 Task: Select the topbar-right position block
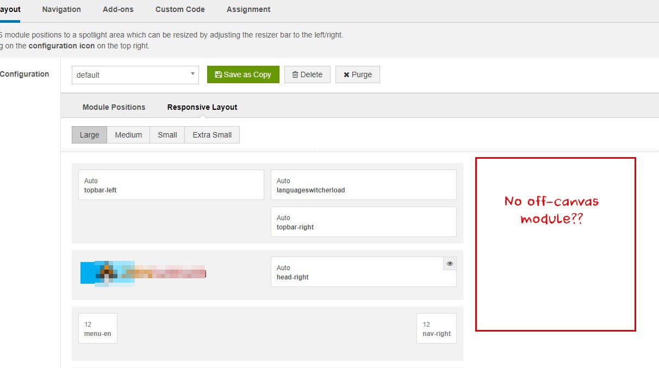(364, 222)
